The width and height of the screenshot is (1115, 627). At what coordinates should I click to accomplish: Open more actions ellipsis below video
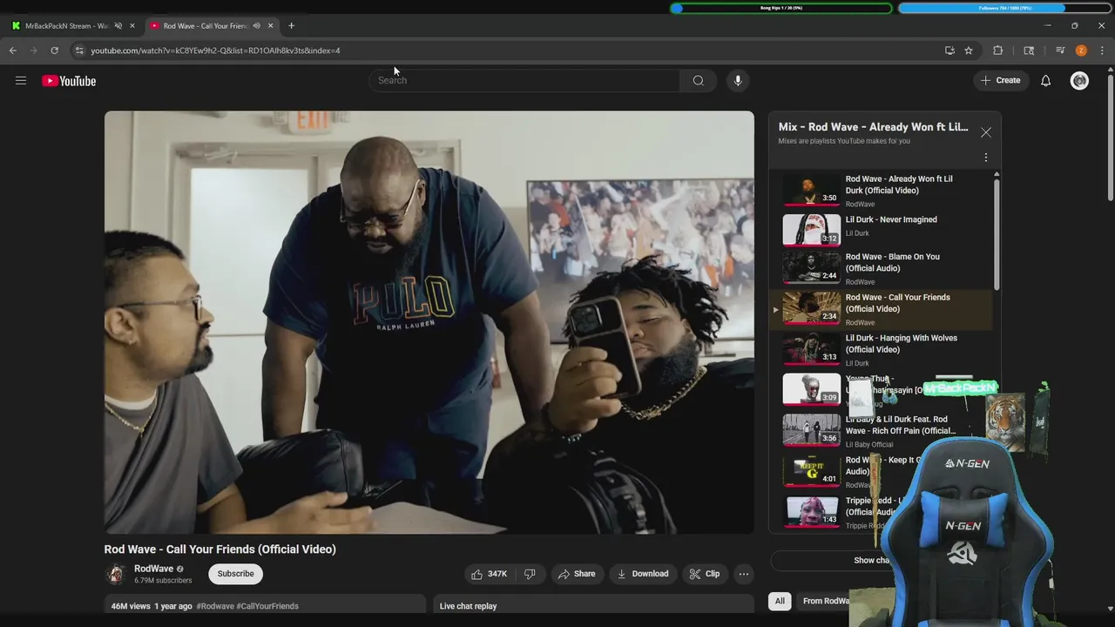click(x=743, y=574)
